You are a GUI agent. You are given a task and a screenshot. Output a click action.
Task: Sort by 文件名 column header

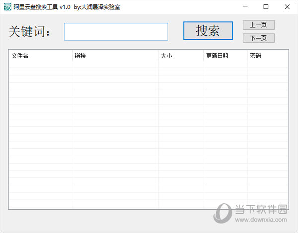click(x=41, y=56)
